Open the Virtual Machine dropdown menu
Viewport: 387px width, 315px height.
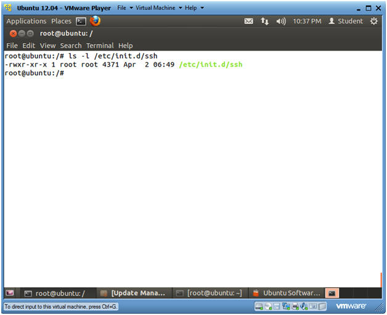(159, 8)
